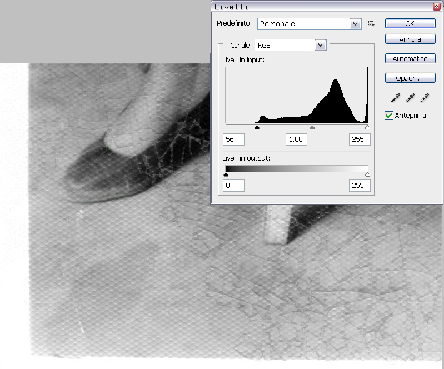The height and width of the screenshot is (369, 444).
Task: Click the input shadow field showing 56
Action: (233, 139)
